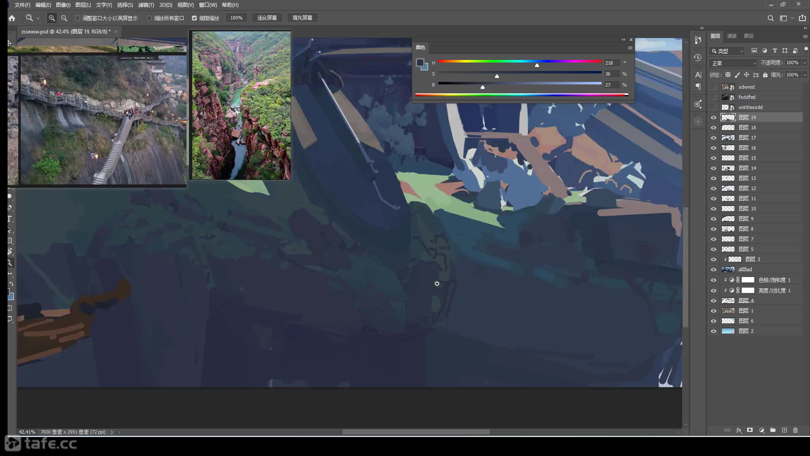Uncheck 细微缩放 checkbox
This screenshot has height=456, width=810.
(194, 18)
